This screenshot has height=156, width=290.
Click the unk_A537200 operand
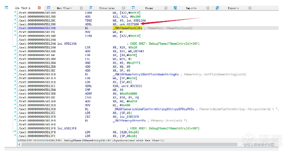[129, 24]
